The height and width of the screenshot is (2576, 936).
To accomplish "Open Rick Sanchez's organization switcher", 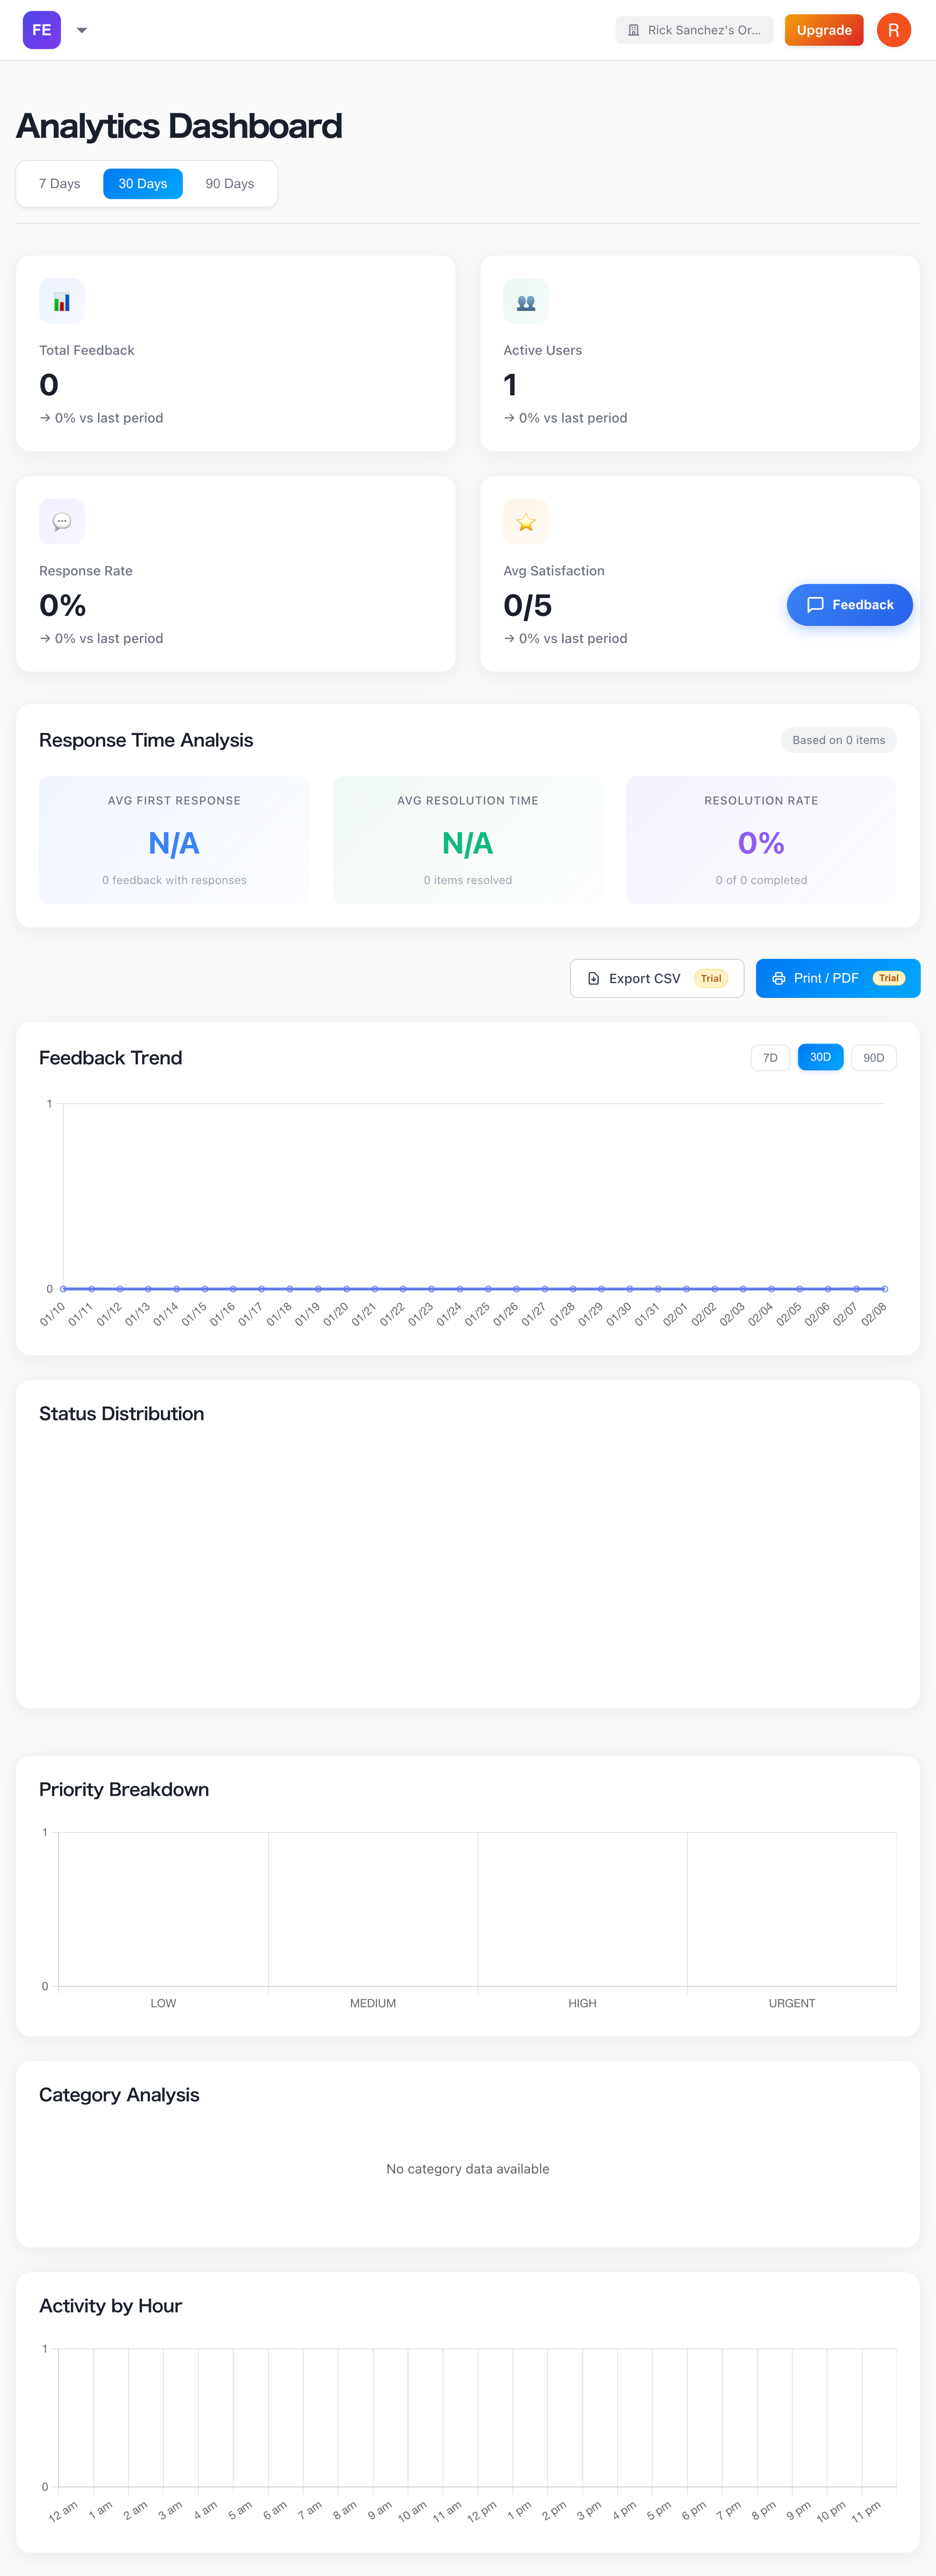I will 694,30.
